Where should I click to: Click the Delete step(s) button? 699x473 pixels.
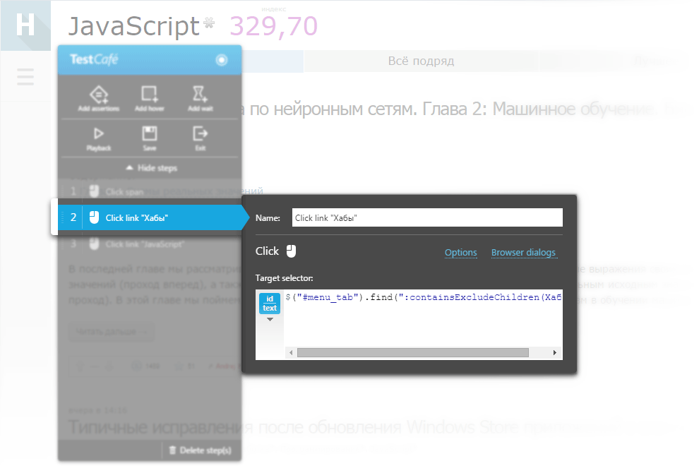201,450
